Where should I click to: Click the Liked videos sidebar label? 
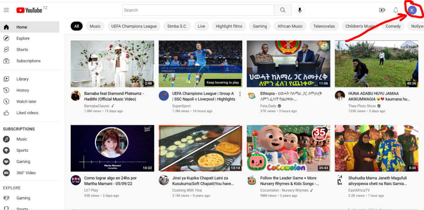tap(27, 113)
